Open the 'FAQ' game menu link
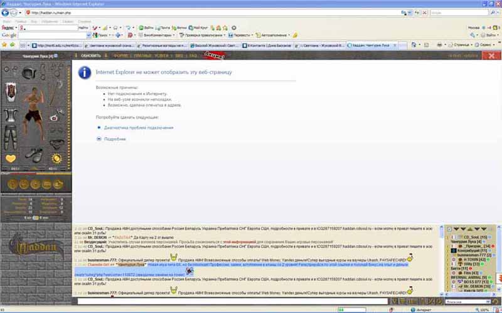The width and height of the screenshot is (502, 313). 193,56
